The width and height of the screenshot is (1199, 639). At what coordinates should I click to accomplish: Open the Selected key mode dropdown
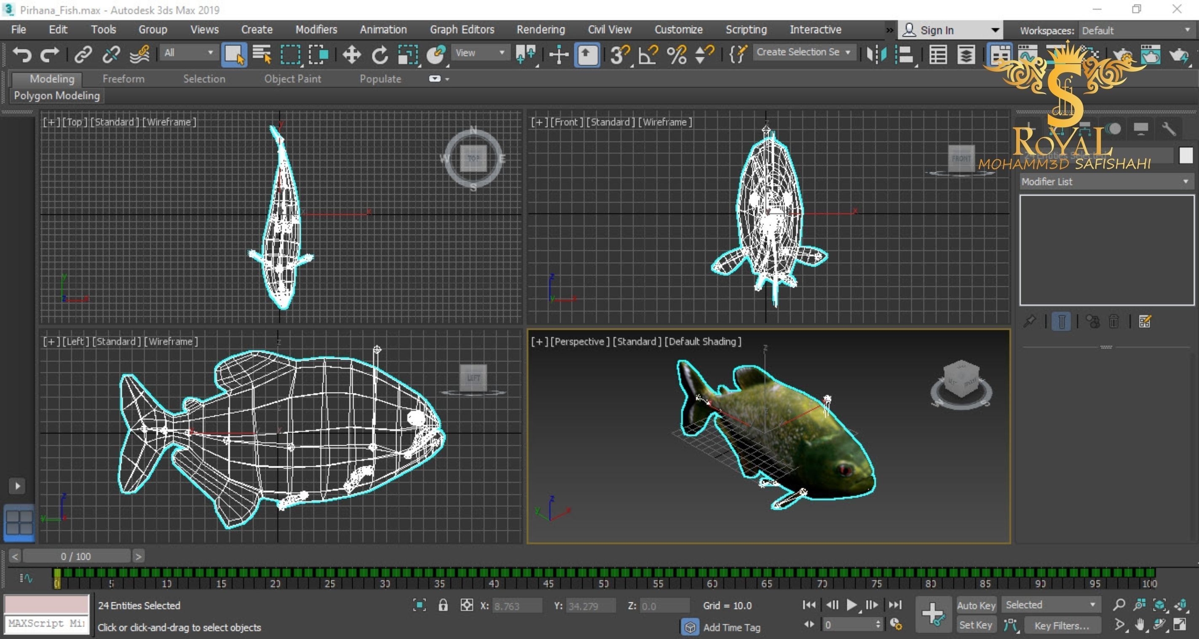(x=1051, y=604)
